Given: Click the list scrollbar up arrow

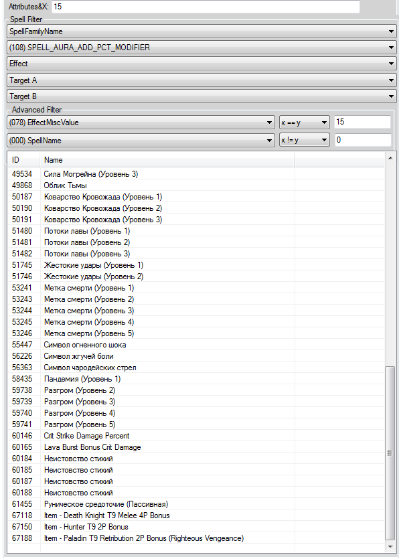Looking at the screenshot, I should (x=390, y=157).
